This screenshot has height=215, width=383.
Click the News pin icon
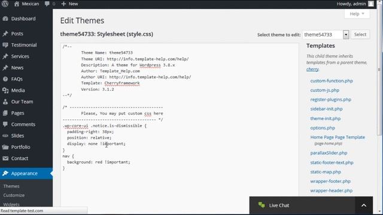click(x=5, y=67)
